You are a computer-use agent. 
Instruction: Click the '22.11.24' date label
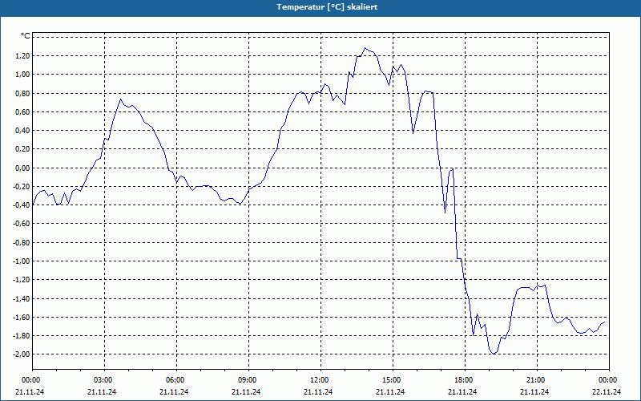click(x=607, y=391)
